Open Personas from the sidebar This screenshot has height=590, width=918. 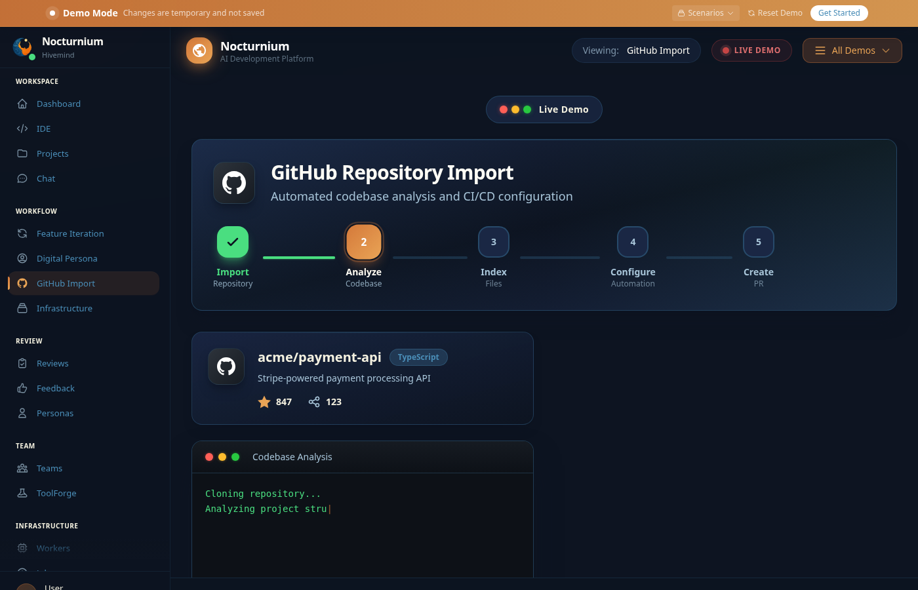coord(84,413)
